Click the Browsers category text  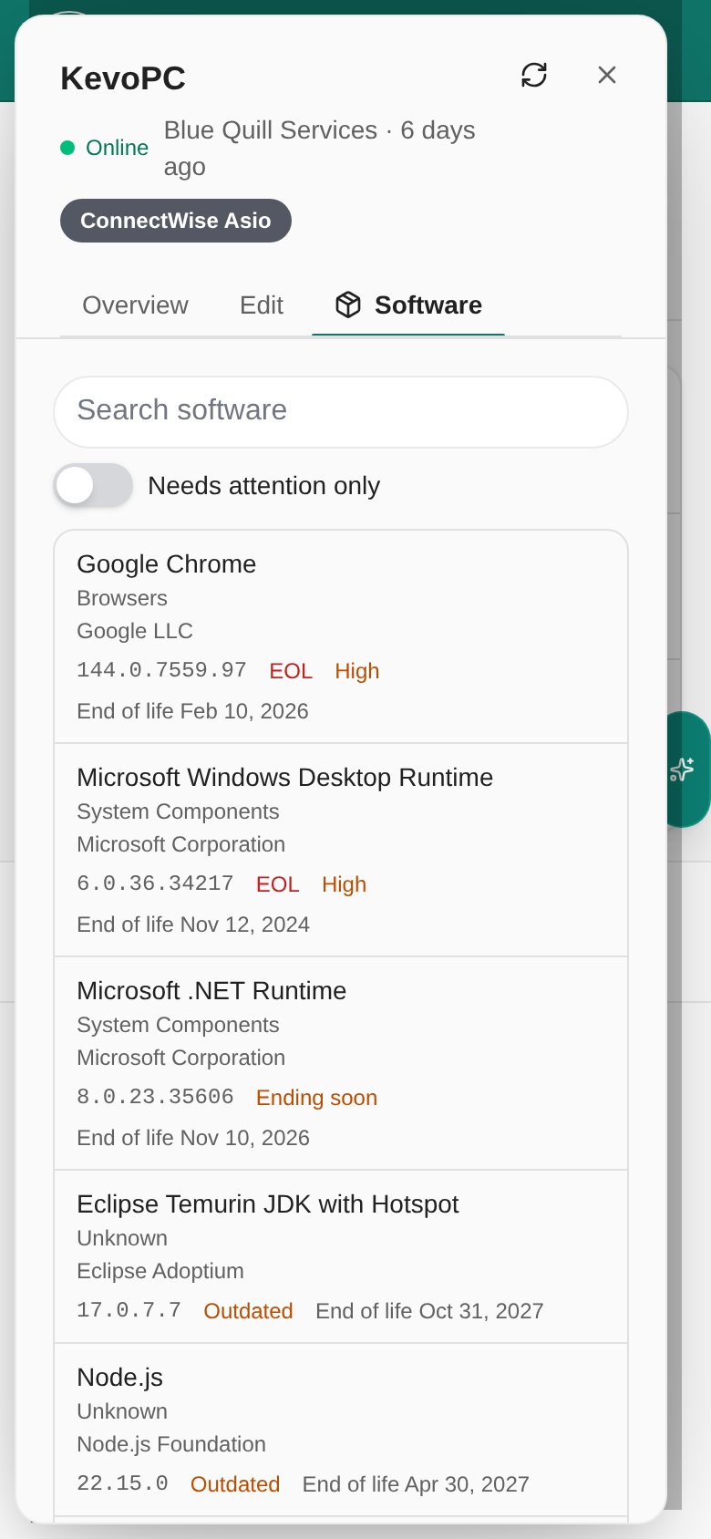pos(122,598)
